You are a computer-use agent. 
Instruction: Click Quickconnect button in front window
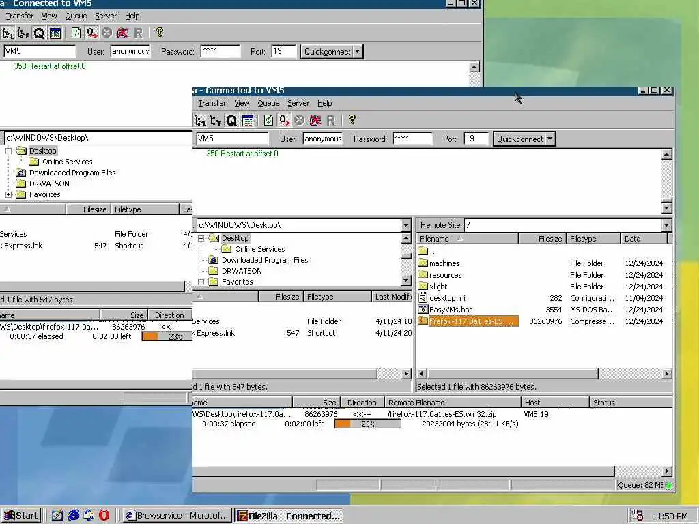pos(519,139)
